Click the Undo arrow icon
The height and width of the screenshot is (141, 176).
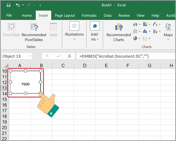pyautogui.click(x=18, y=5)
